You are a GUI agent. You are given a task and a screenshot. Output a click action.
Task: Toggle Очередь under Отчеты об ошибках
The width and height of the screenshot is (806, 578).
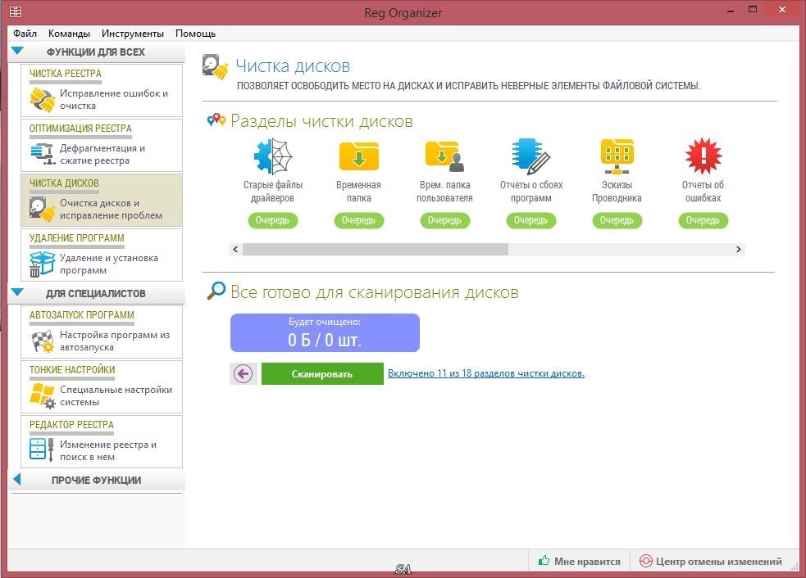tap(704, 220)
